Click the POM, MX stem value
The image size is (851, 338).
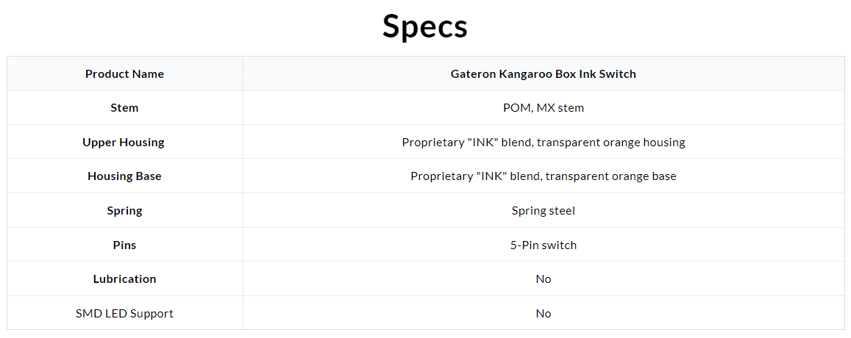click(x=544, y=108)
